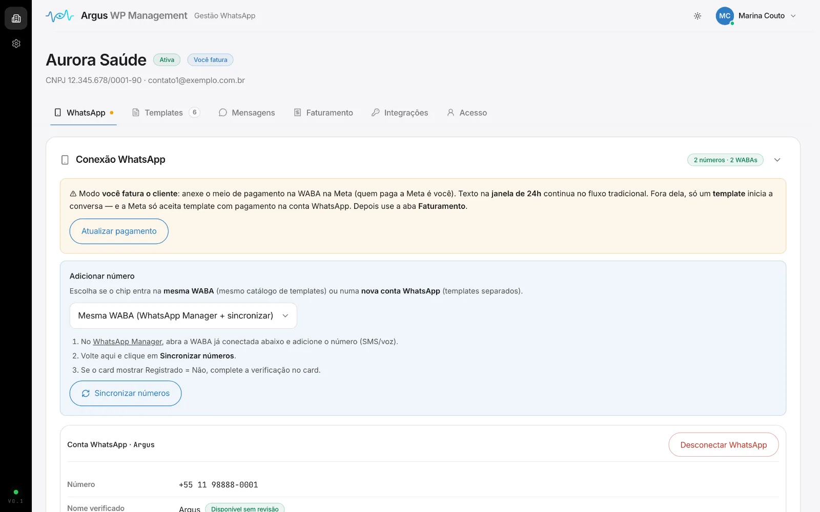The height and width of the screenshot is (512, 820).
Task: Open the Mesma WABA dropdown
Action: [x=183, y=316]
